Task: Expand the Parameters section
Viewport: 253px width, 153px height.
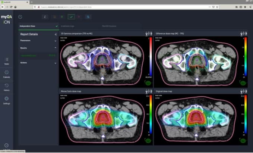Action: click(x=55, y=40)
